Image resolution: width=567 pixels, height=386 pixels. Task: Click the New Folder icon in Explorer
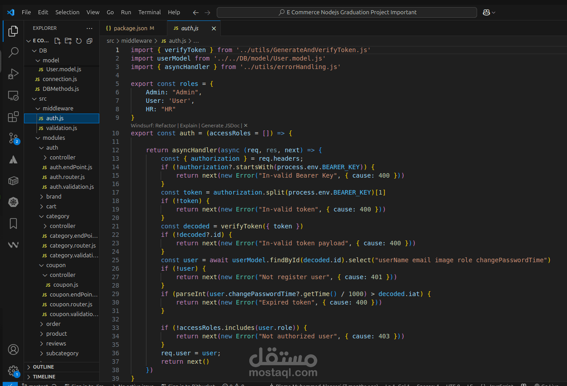[68, 41]
